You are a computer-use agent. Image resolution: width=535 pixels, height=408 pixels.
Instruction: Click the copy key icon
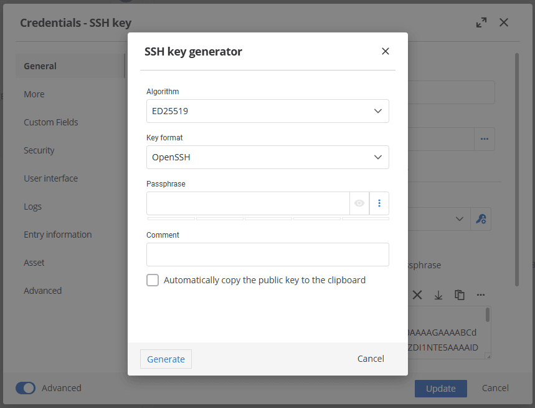click(x=460, y=295)
